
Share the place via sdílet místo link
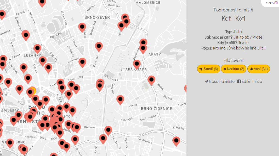(x=250, y=81)
